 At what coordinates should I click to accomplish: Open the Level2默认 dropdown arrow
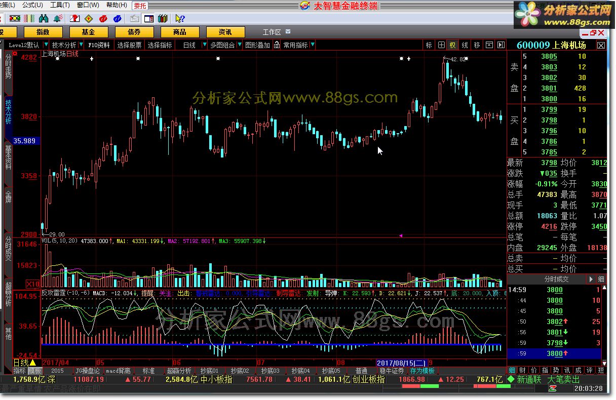46,45
